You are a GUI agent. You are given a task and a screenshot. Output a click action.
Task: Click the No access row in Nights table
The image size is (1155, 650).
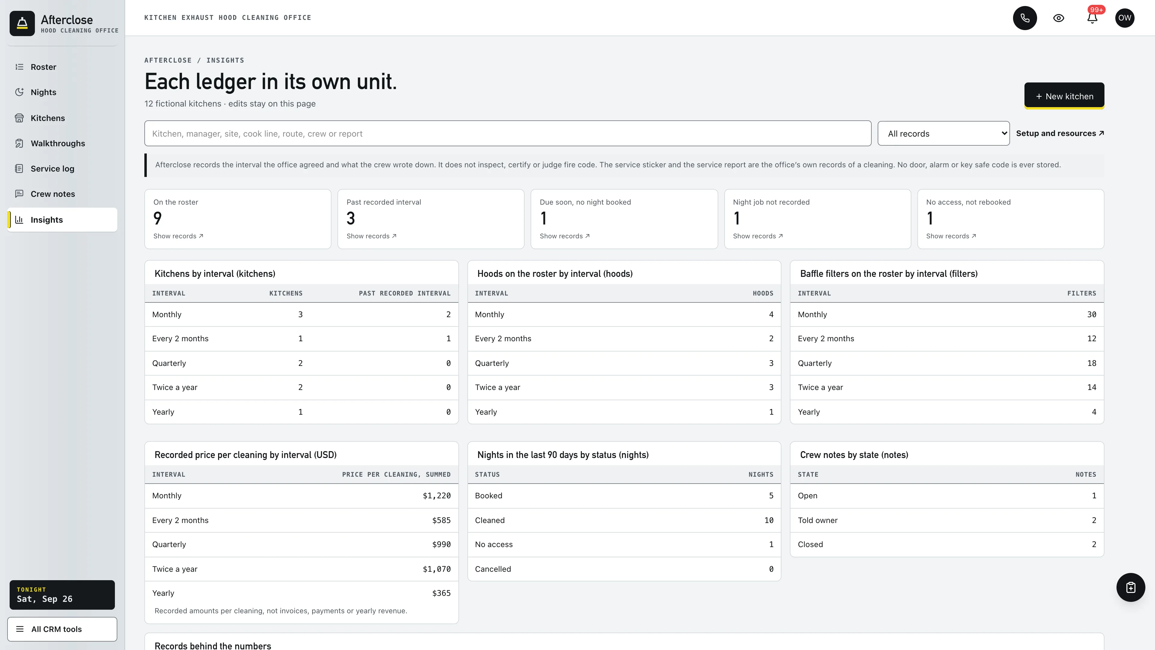point(624,545)
